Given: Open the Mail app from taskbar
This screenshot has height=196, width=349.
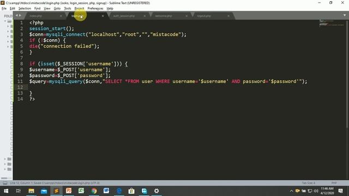Looking at the screenshot, I should click(44, 191).
